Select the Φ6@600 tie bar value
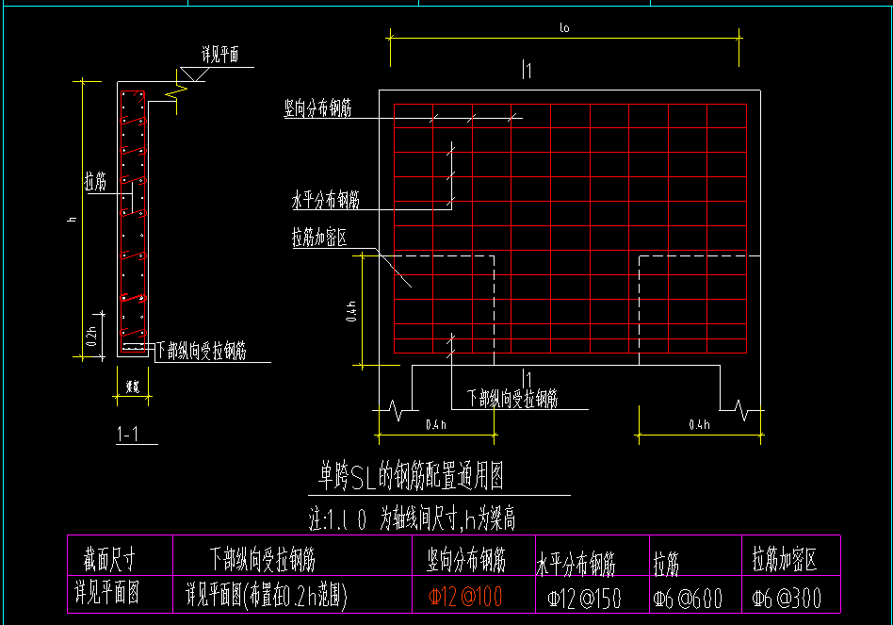The height and width of the screenshot is (625, 893). click(688, 599)
